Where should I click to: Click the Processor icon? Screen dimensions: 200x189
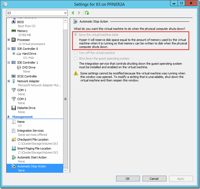(14, 40)
